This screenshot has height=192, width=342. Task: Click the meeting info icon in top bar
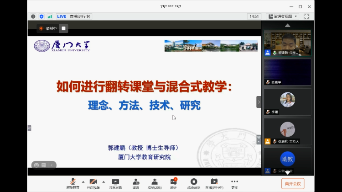click(33, 16)
